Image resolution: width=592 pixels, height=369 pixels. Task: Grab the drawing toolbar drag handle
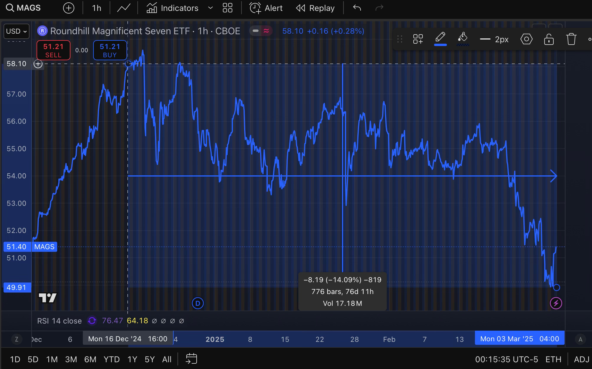tap(400, 39)
